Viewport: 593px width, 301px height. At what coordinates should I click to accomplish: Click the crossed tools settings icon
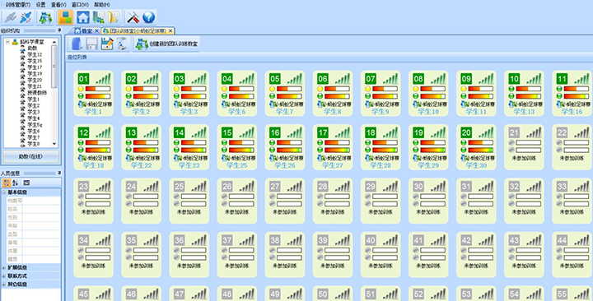(133, 17)
